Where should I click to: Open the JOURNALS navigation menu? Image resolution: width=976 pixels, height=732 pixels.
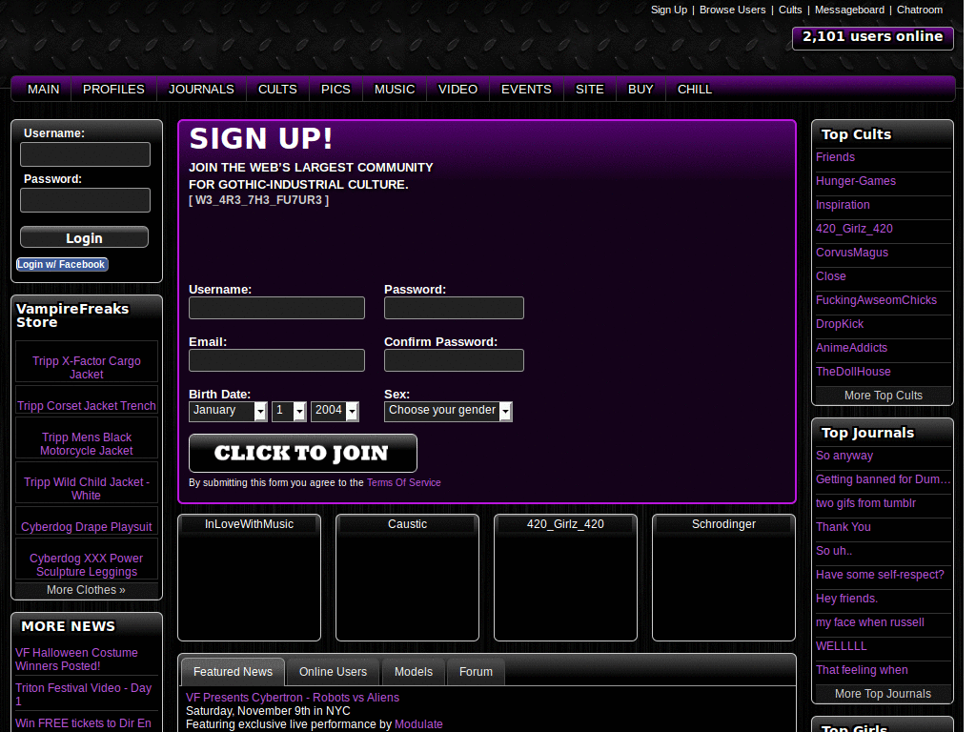[201, 89]
